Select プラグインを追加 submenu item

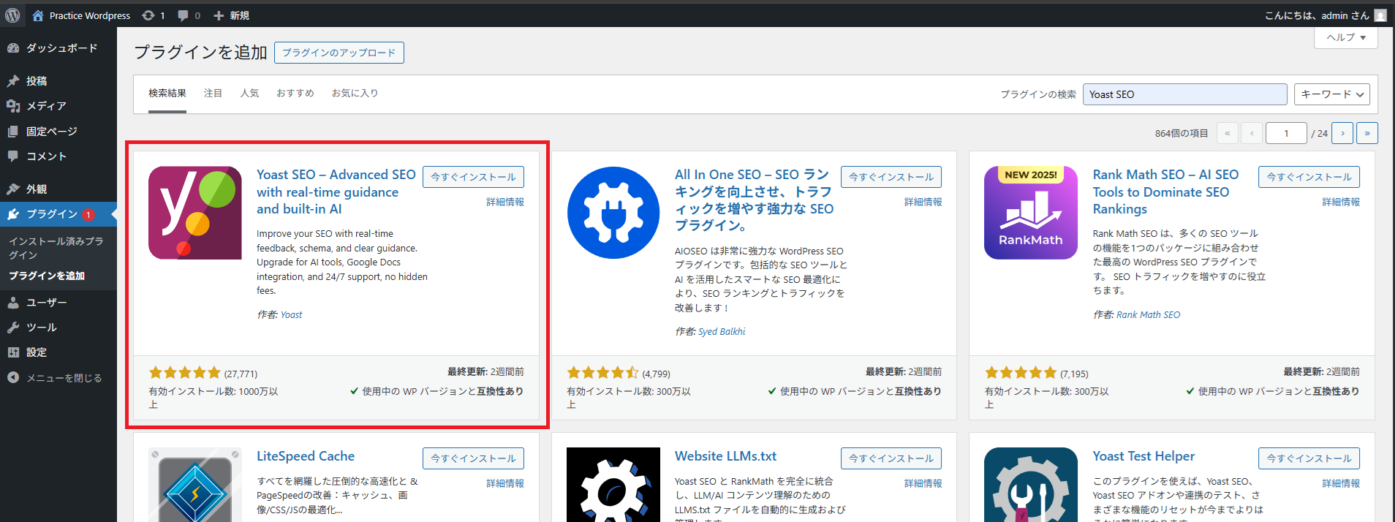point(47,276)
